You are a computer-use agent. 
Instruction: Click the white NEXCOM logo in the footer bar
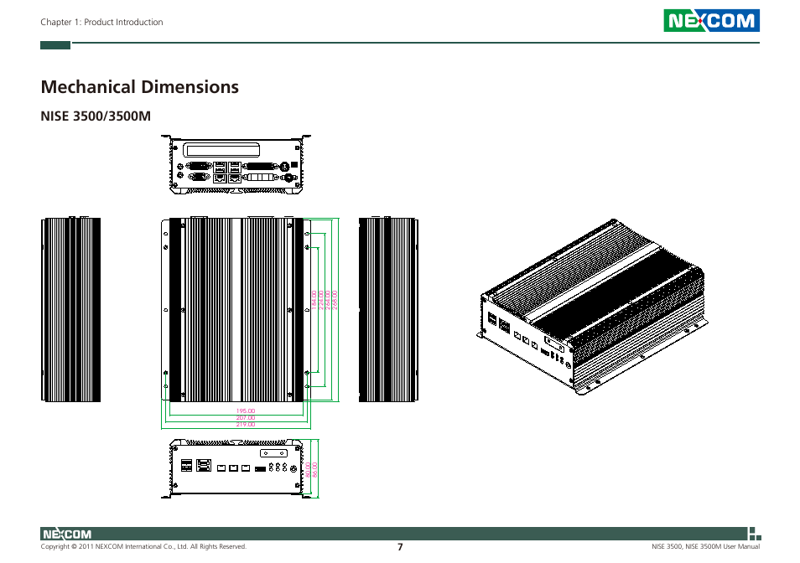click(x=67, y=535)
